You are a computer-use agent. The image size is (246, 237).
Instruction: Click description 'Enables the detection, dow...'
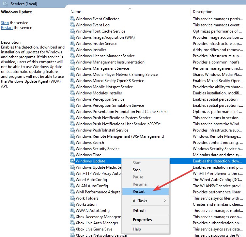tap(217, 161)
